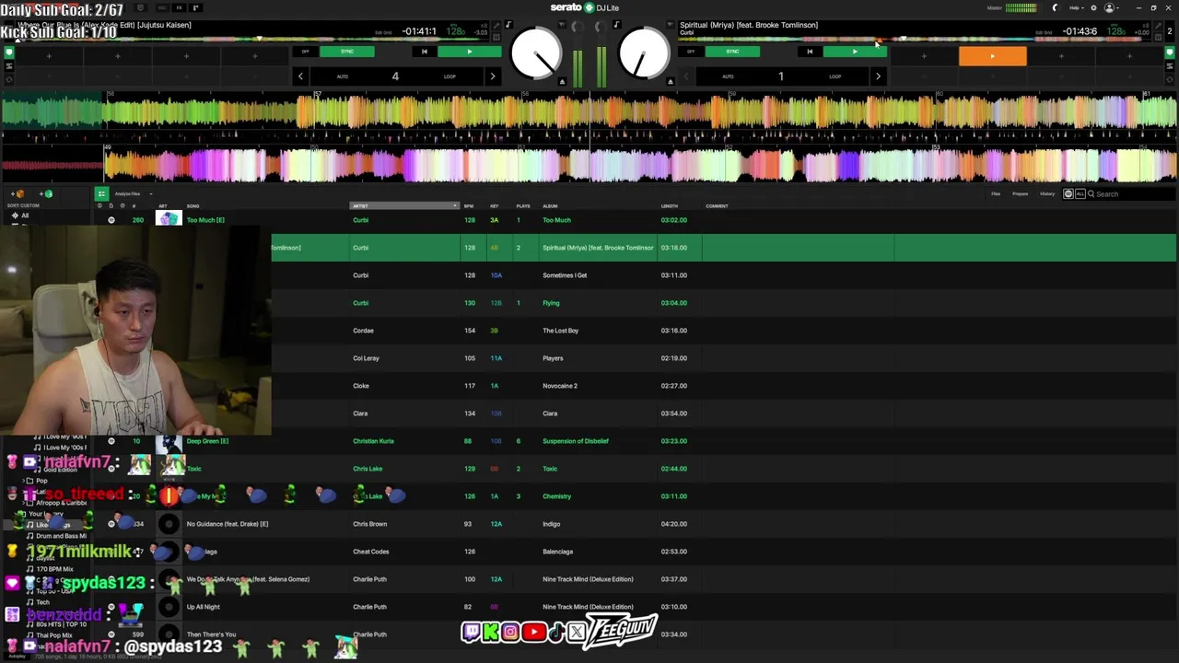Screen dimensions: 1179x663
Task: Open Twitch icon in overlay
Action: (471, 632)
